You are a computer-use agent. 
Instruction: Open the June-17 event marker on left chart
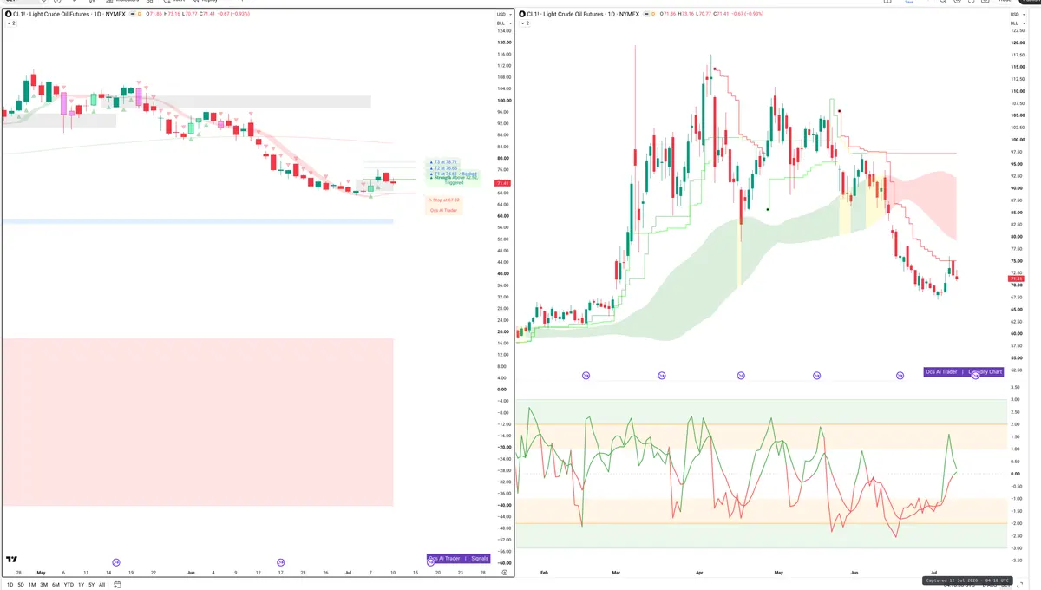click(x=280, y=562)
